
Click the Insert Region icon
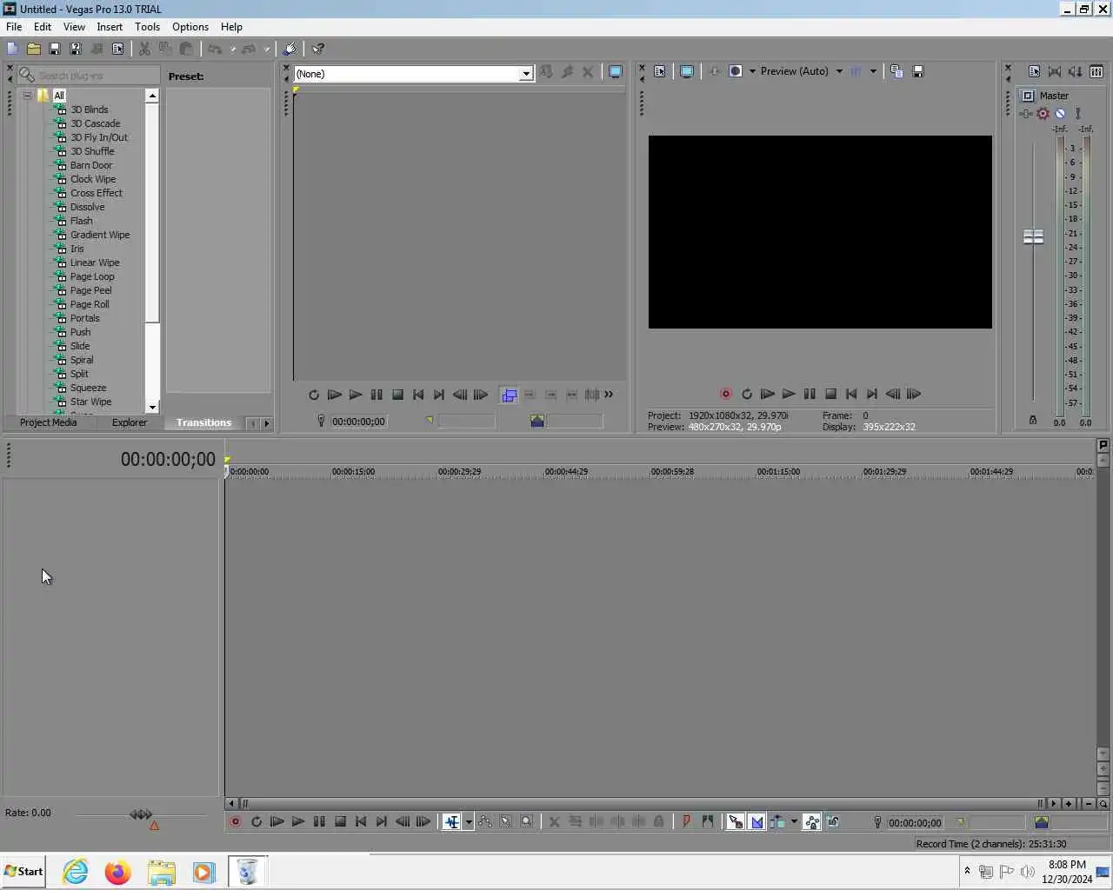708,821
